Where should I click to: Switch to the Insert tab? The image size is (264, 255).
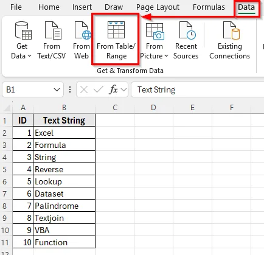(x=82, y=7)
